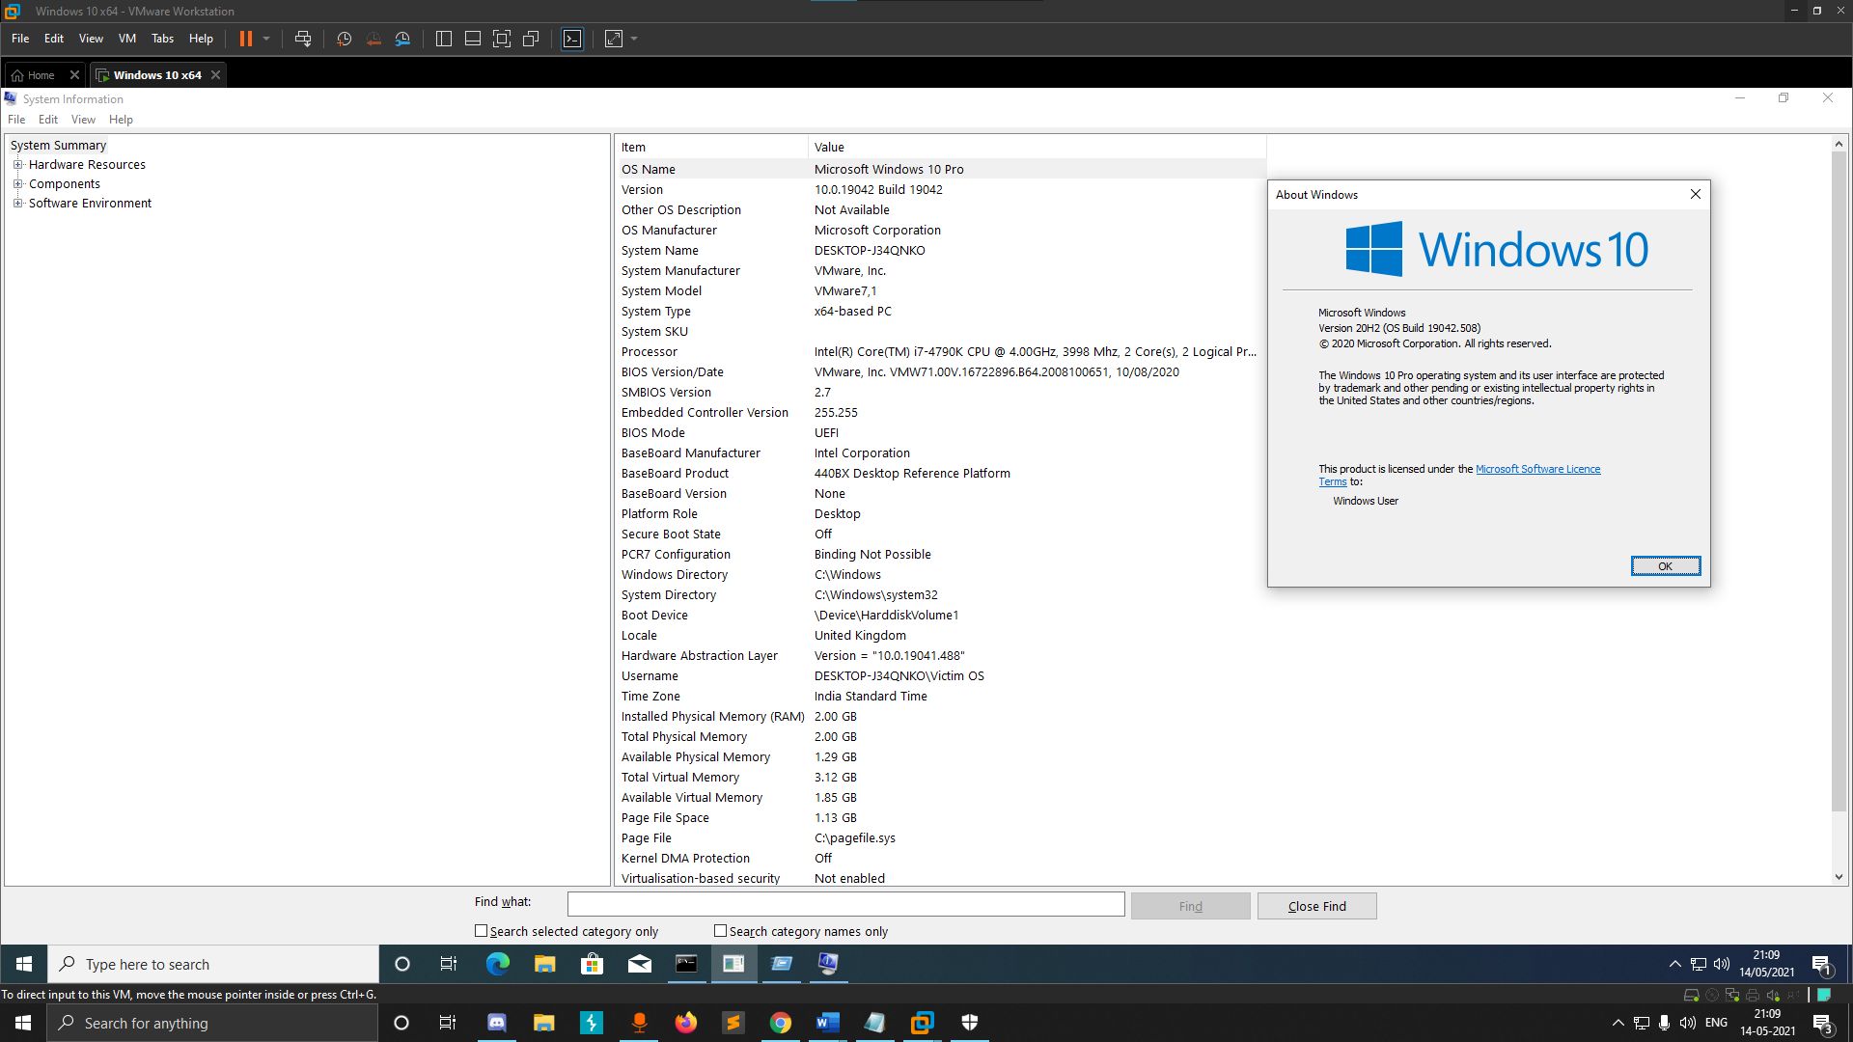
Task: Select the Processor row
Action: click(x=940, y=351)
